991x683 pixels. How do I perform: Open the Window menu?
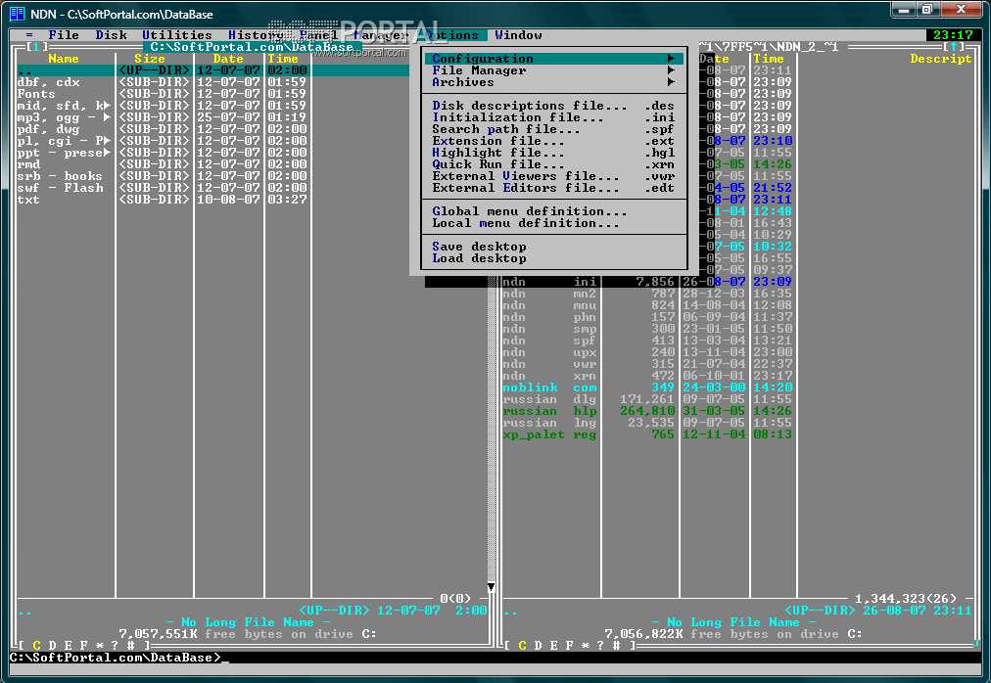click(518, 35)
